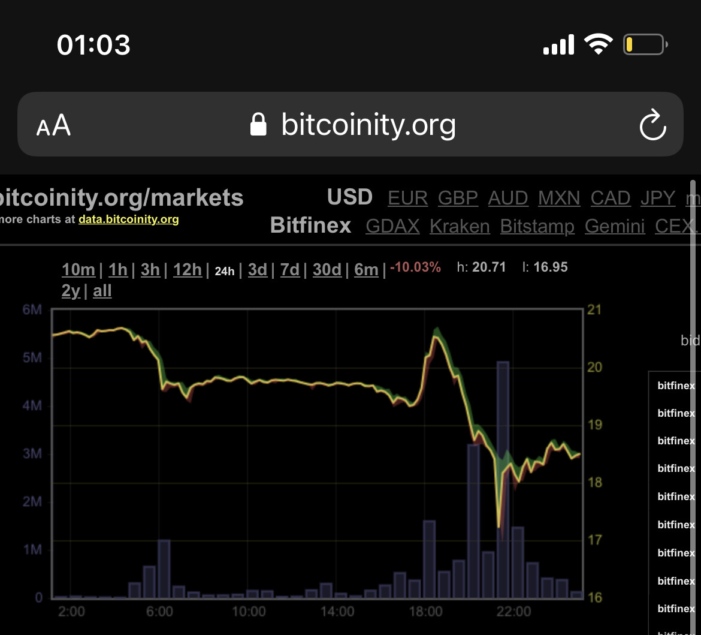
Task: Select the AUD currency
Action: pyautogui.click(x=508, y=198)
